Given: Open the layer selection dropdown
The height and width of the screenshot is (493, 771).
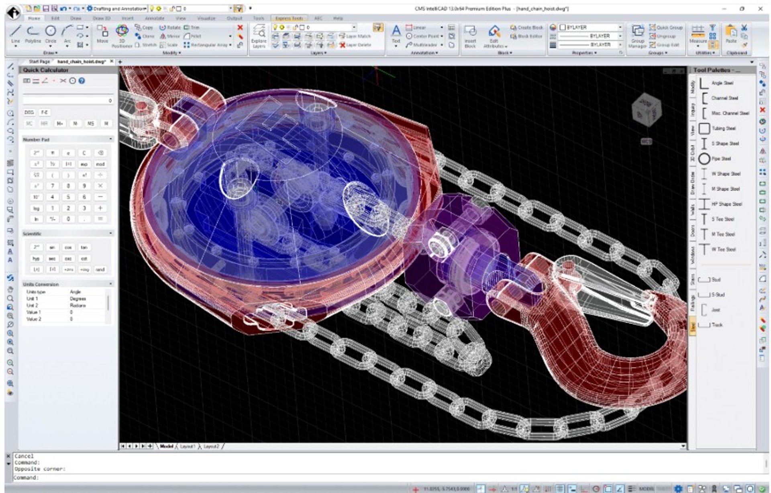Looking at the screenshot, I should tap(354, 27).
